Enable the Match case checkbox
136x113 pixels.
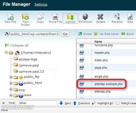118,103
